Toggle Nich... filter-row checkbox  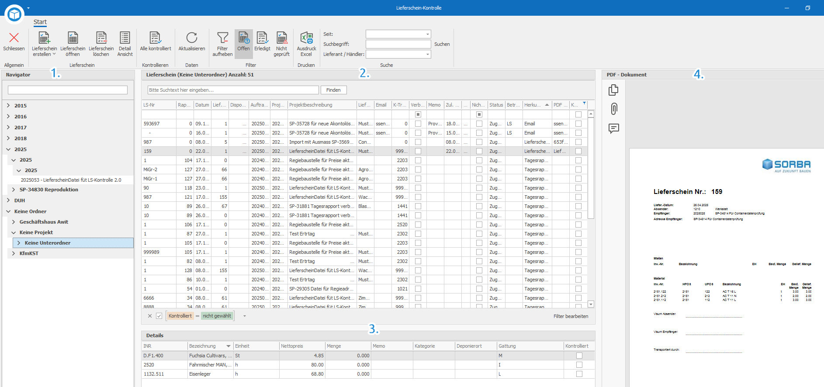pyautogui.click(x=479, y=114)
